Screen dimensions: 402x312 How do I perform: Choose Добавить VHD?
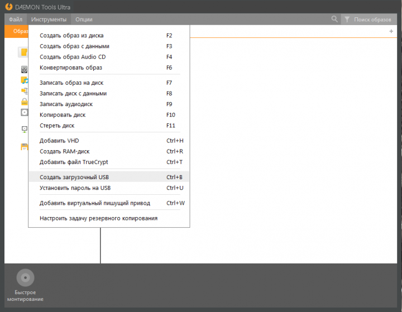point(109,141)
